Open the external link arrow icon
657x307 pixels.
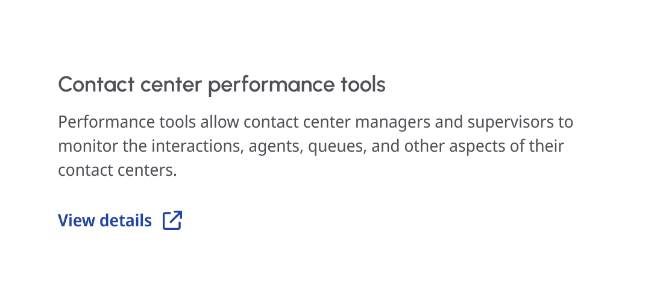coord(172,220)
